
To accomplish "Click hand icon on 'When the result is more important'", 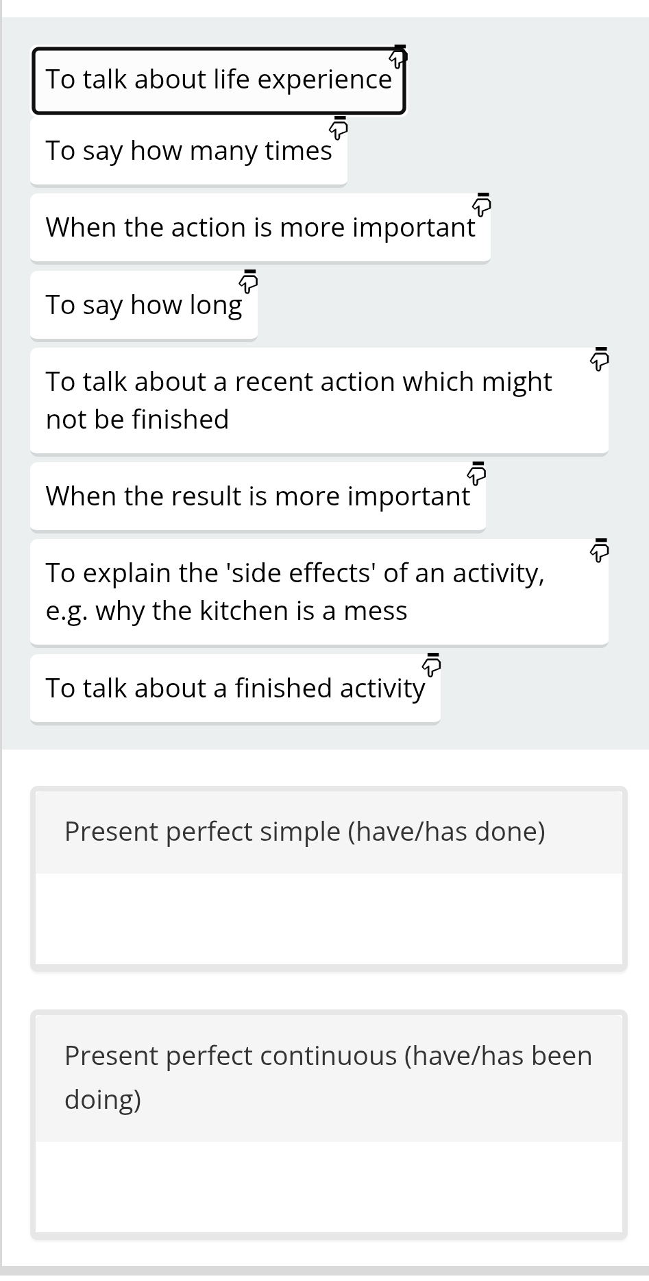I will point(477,472).
